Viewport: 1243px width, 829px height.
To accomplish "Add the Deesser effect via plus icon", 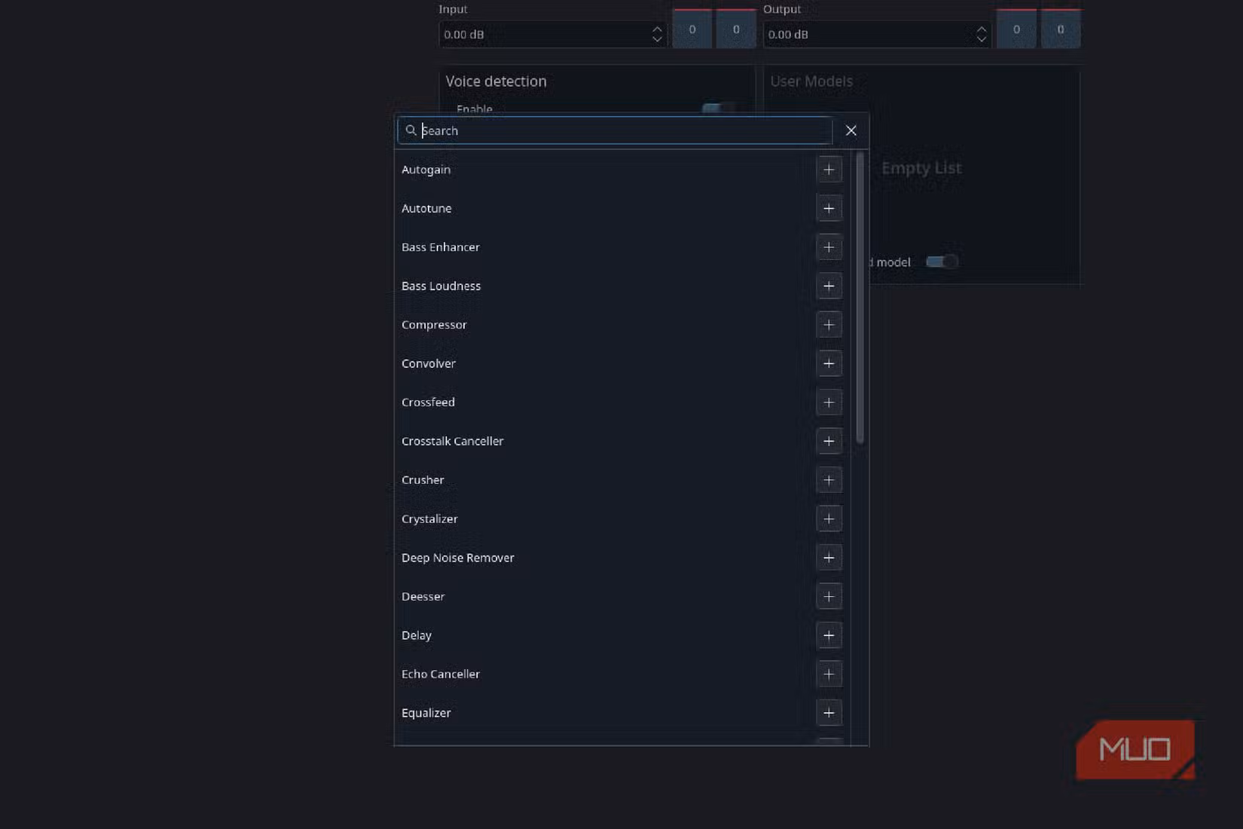I will click(x=829, y=597).
